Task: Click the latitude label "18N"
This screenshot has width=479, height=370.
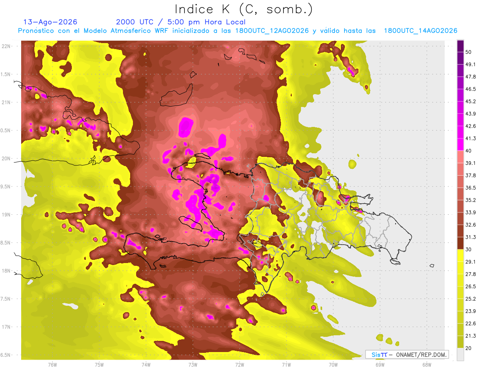Action: (7, 271)
